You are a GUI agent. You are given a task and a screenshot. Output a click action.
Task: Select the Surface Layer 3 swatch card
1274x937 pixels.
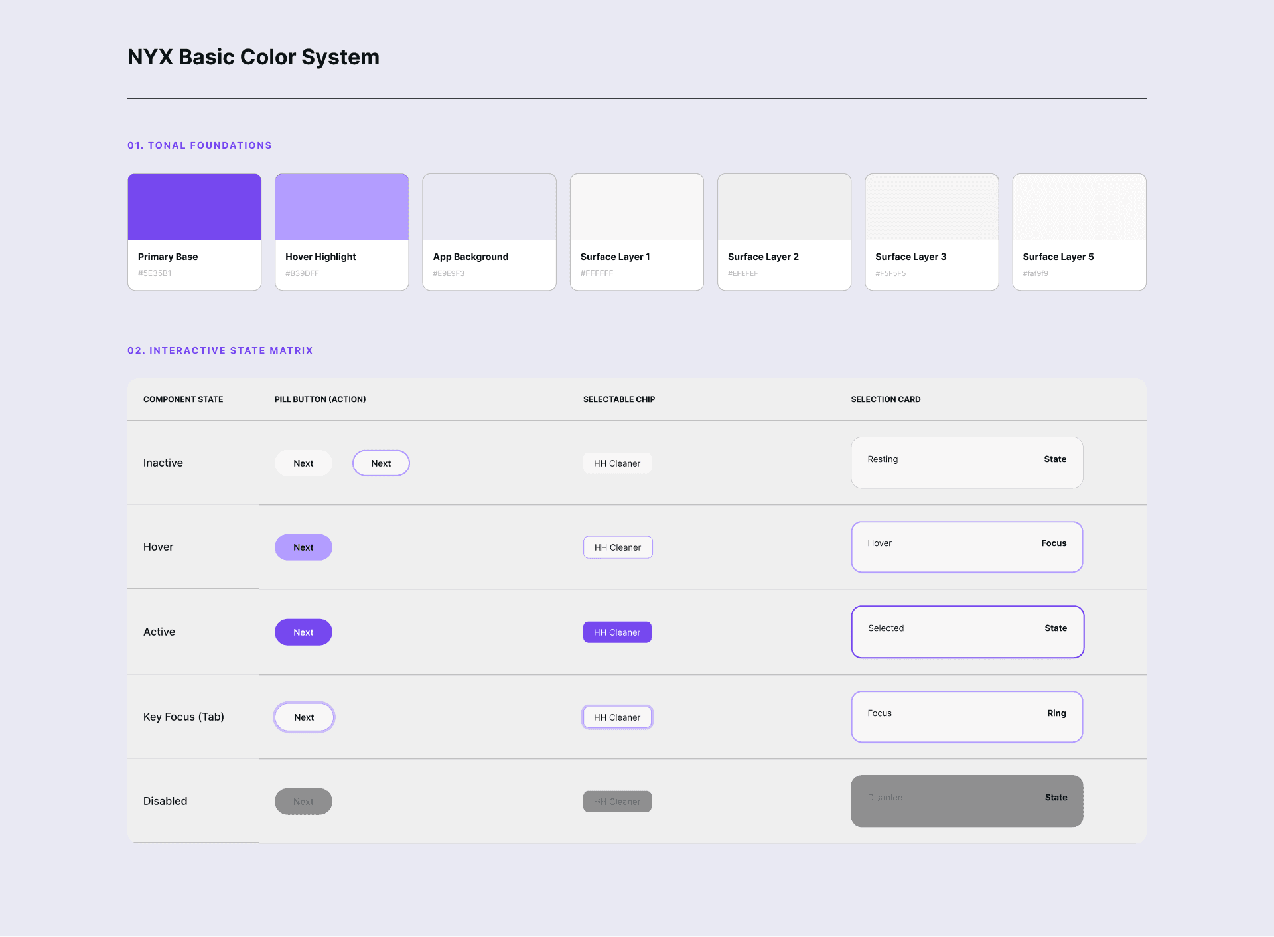(x=932, y=232)
